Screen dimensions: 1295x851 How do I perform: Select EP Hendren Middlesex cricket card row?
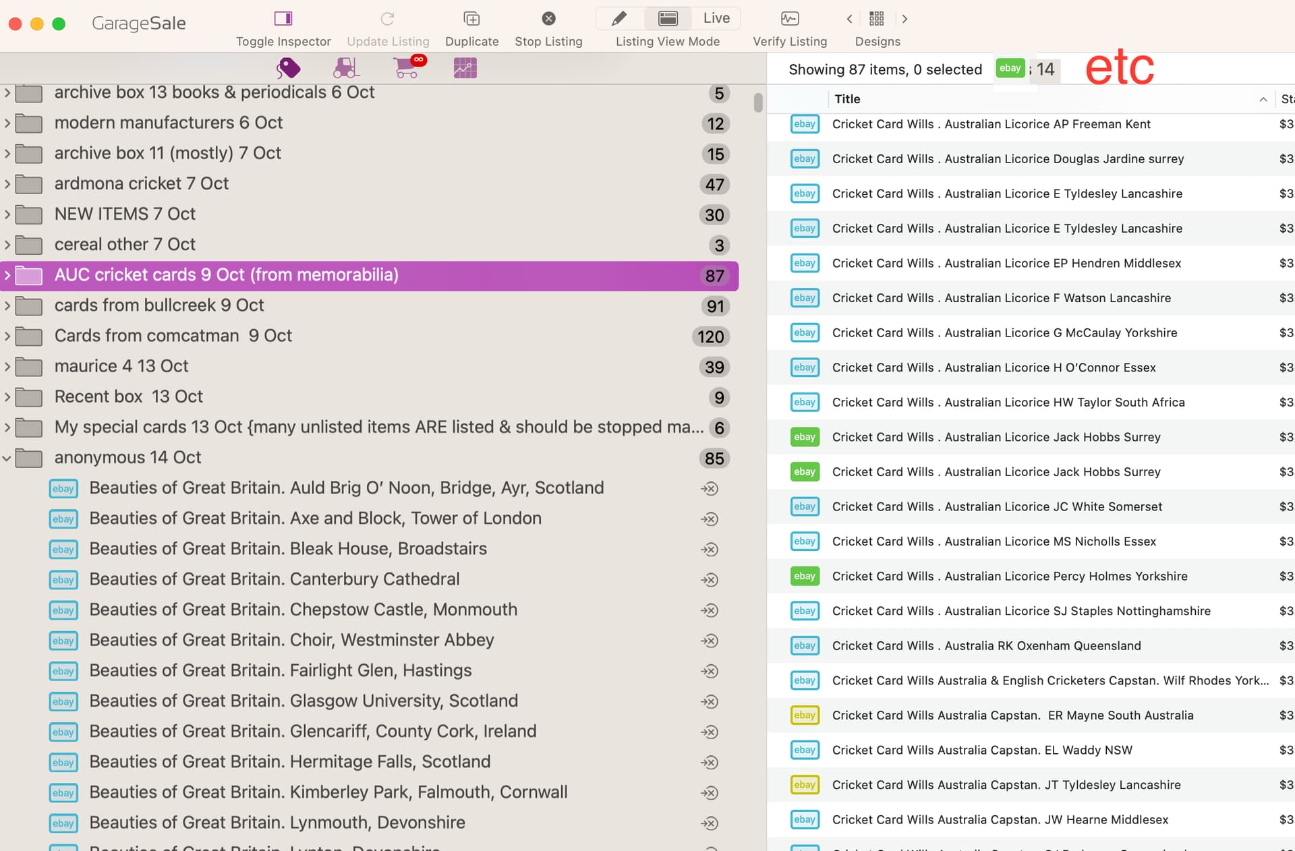tap(1031, 264)
